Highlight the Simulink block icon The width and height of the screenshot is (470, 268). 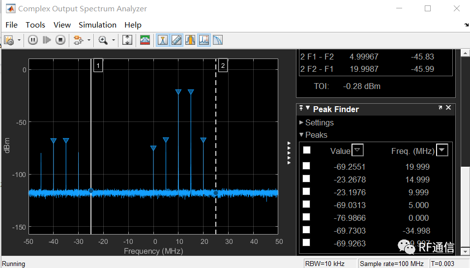(x=79, y=40)
